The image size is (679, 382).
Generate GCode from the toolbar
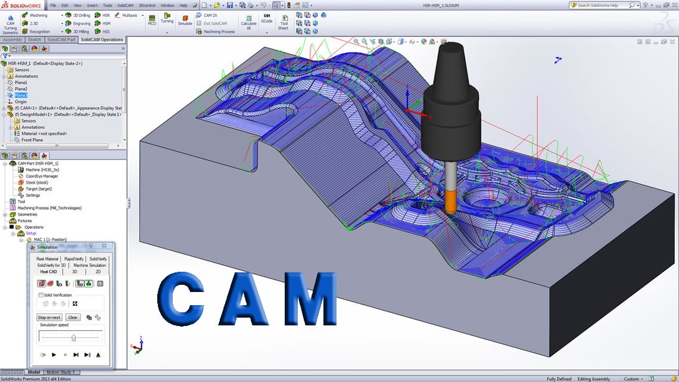click(267, 18)
